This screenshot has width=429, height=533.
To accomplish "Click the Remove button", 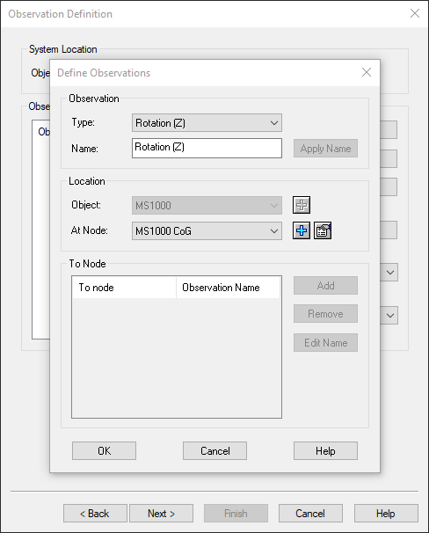I will coord(325,313).
